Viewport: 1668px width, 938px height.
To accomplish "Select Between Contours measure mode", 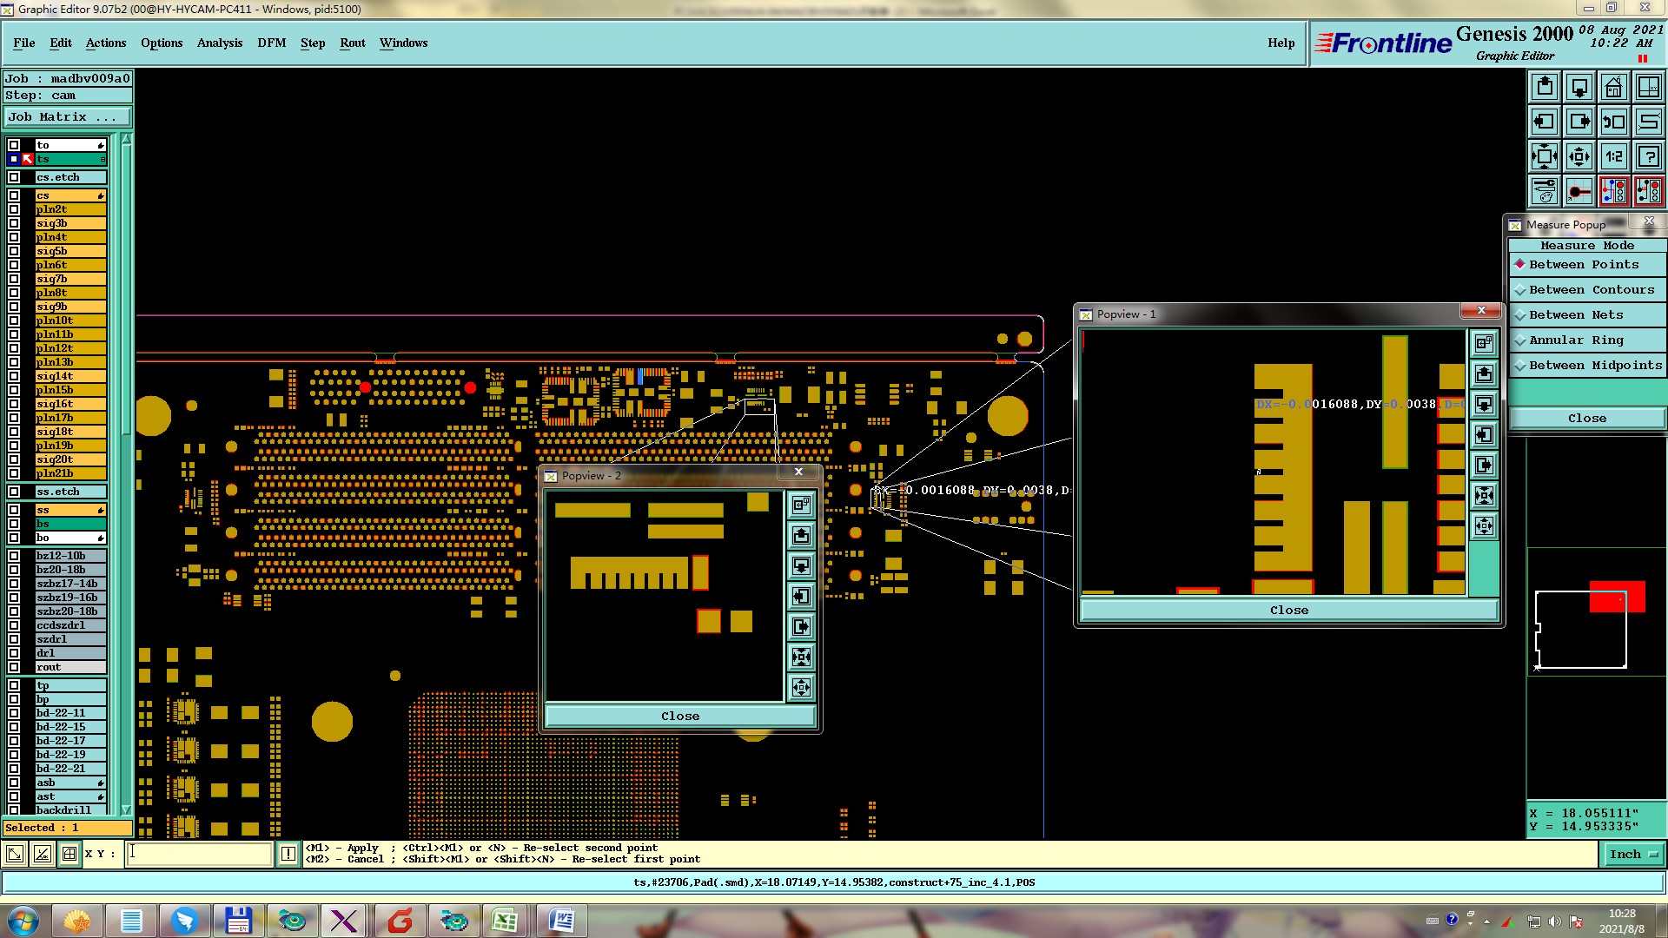I will pos(1587,290).
